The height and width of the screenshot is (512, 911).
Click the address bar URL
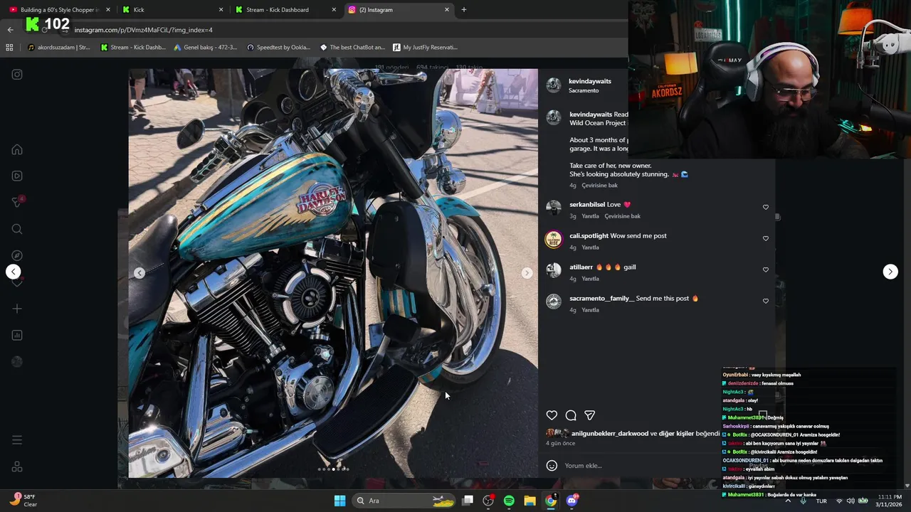click(x=143, y=30)
